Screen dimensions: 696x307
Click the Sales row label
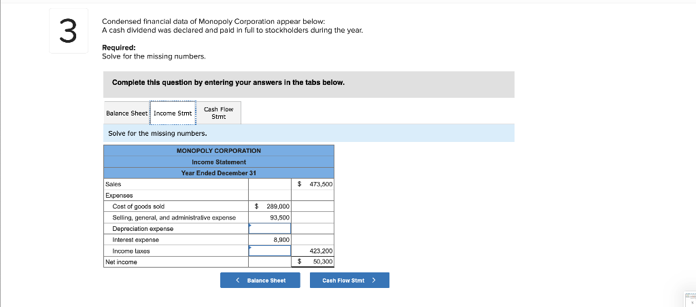114,184
